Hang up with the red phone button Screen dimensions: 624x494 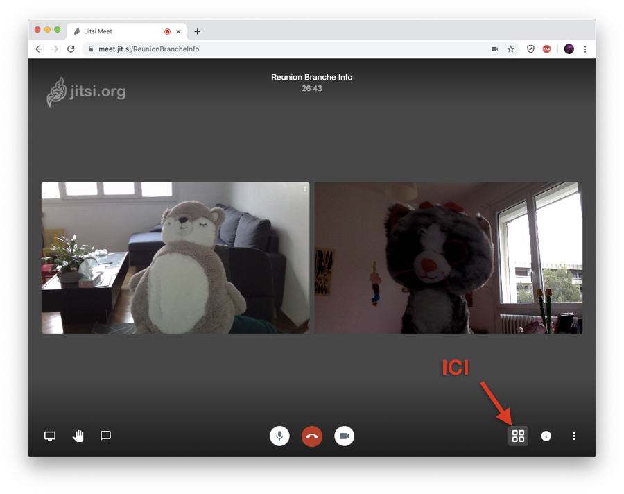(x=312, y=436)
